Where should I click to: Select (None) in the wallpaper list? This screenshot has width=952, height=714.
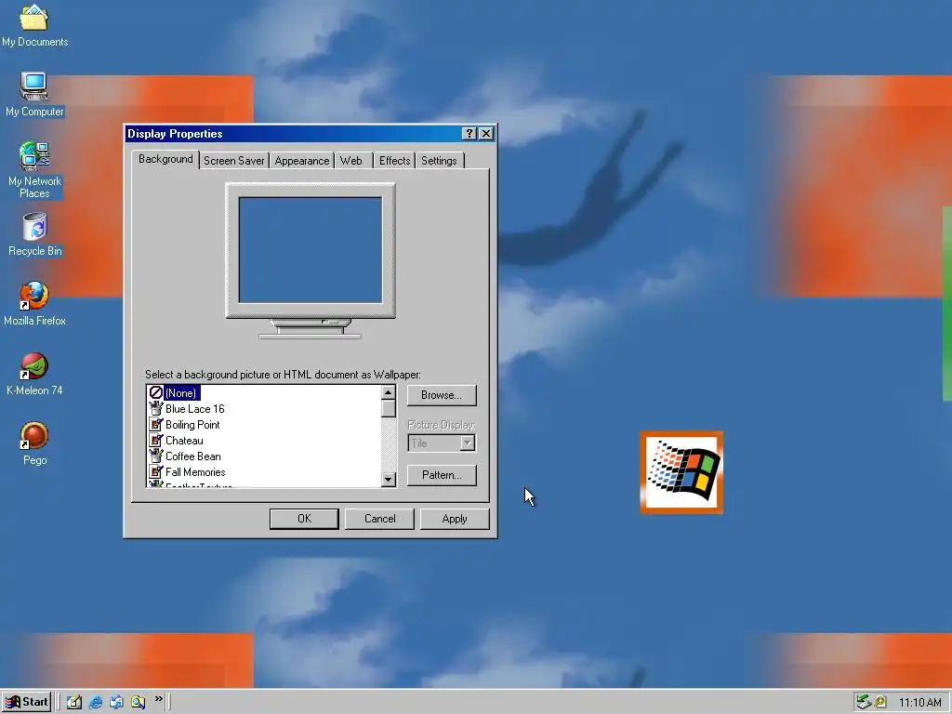(180, 393)
